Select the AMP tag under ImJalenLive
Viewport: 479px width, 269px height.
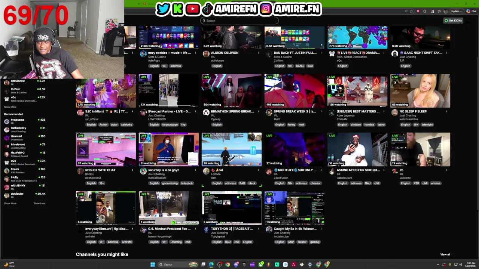pos(291,242)
